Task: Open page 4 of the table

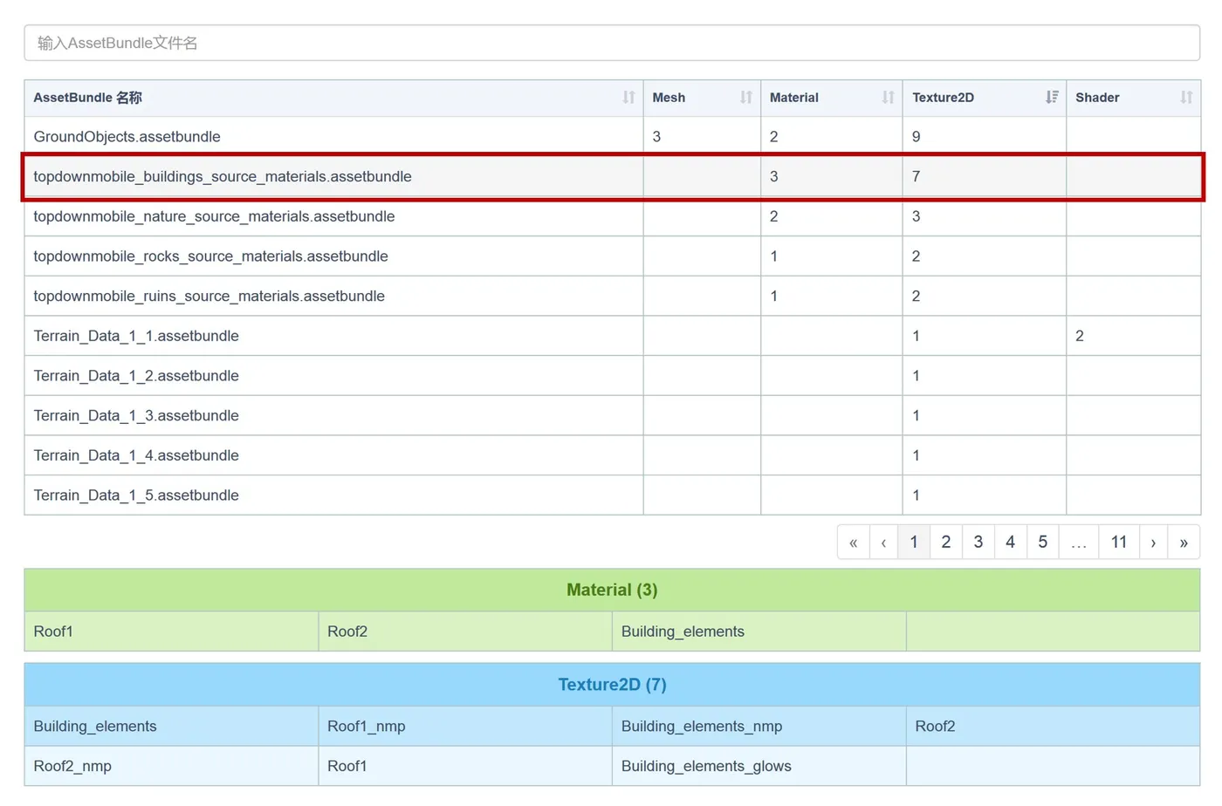Action: (1011, 542)
